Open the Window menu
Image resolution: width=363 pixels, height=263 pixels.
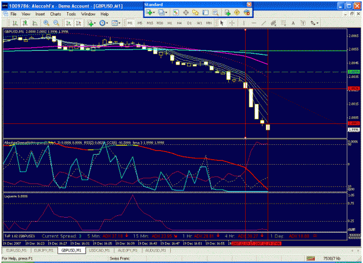(x=88, y=14)
